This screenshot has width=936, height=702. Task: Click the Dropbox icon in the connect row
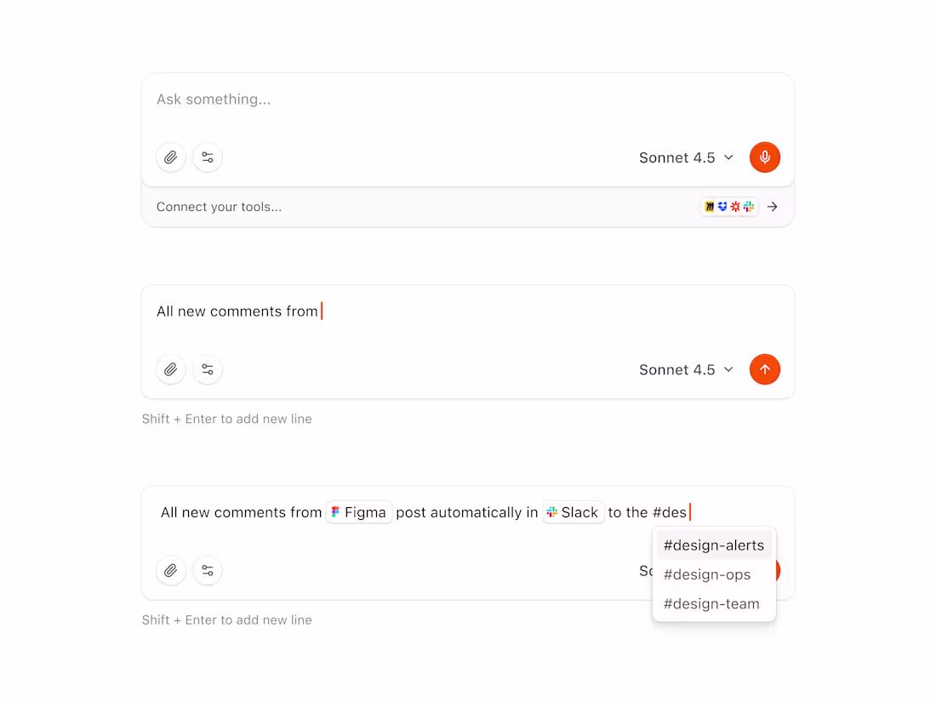(x=722, y=206)
